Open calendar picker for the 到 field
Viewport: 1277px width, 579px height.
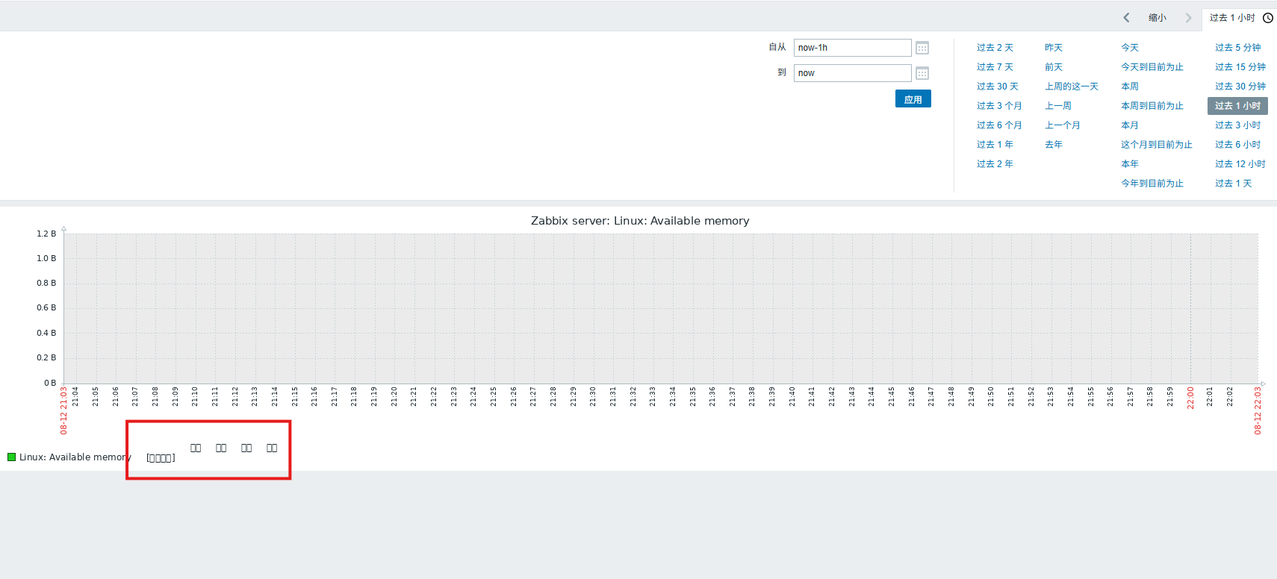pos(922,73)
